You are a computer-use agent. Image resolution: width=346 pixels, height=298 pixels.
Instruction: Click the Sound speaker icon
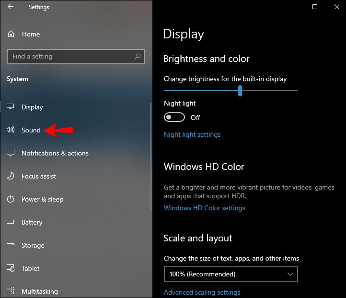[11, 130]
